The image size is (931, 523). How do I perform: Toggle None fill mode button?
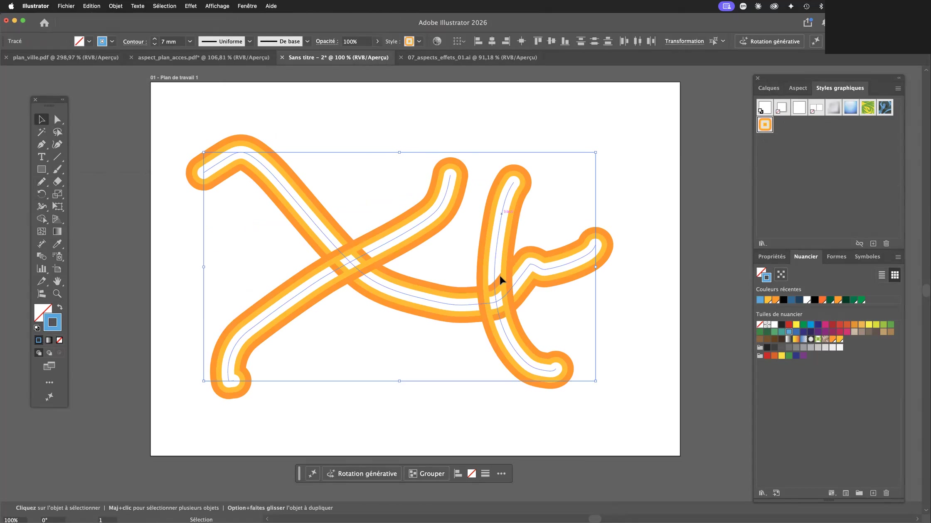(x=59, y=340)
